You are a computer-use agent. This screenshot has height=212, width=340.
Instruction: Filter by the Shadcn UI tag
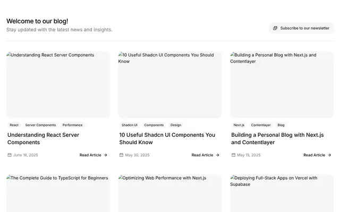click(130, 125)
